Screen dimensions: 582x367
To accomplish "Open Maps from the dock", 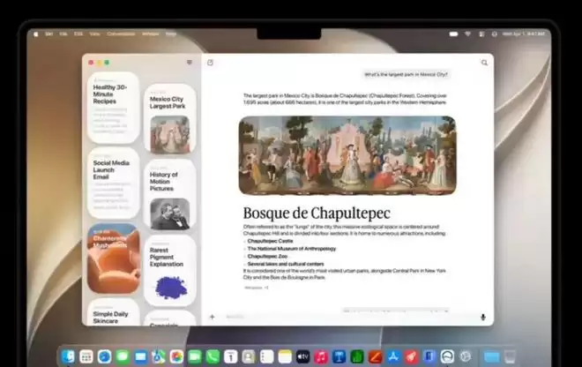I will click(x=159, y=357).
